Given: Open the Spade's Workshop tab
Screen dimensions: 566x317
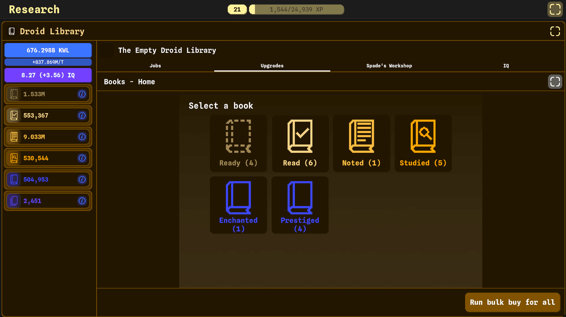Looking at the screenshot, I should click(389, 66).
